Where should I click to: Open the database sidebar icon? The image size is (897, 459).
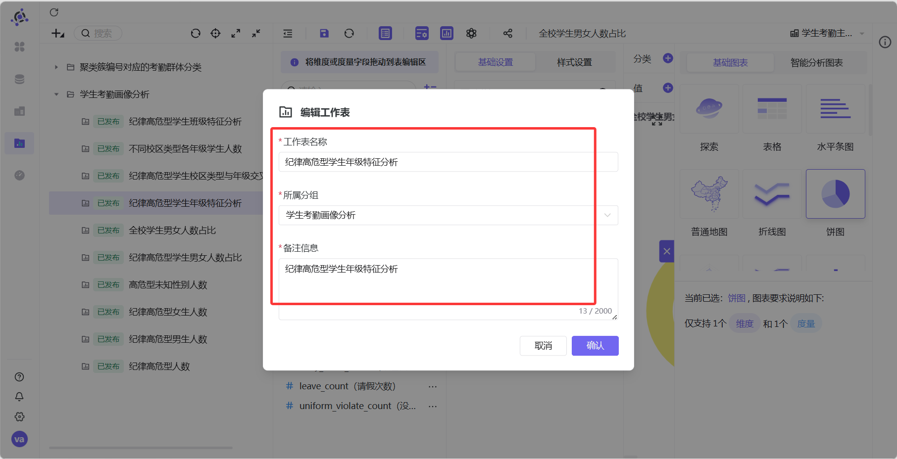tap(19, 79)
